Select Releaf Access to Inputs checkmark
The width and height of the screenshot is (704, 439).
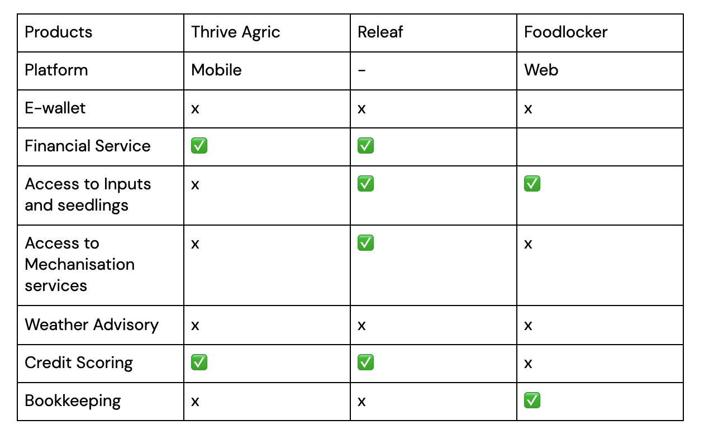tap(365, 184)
